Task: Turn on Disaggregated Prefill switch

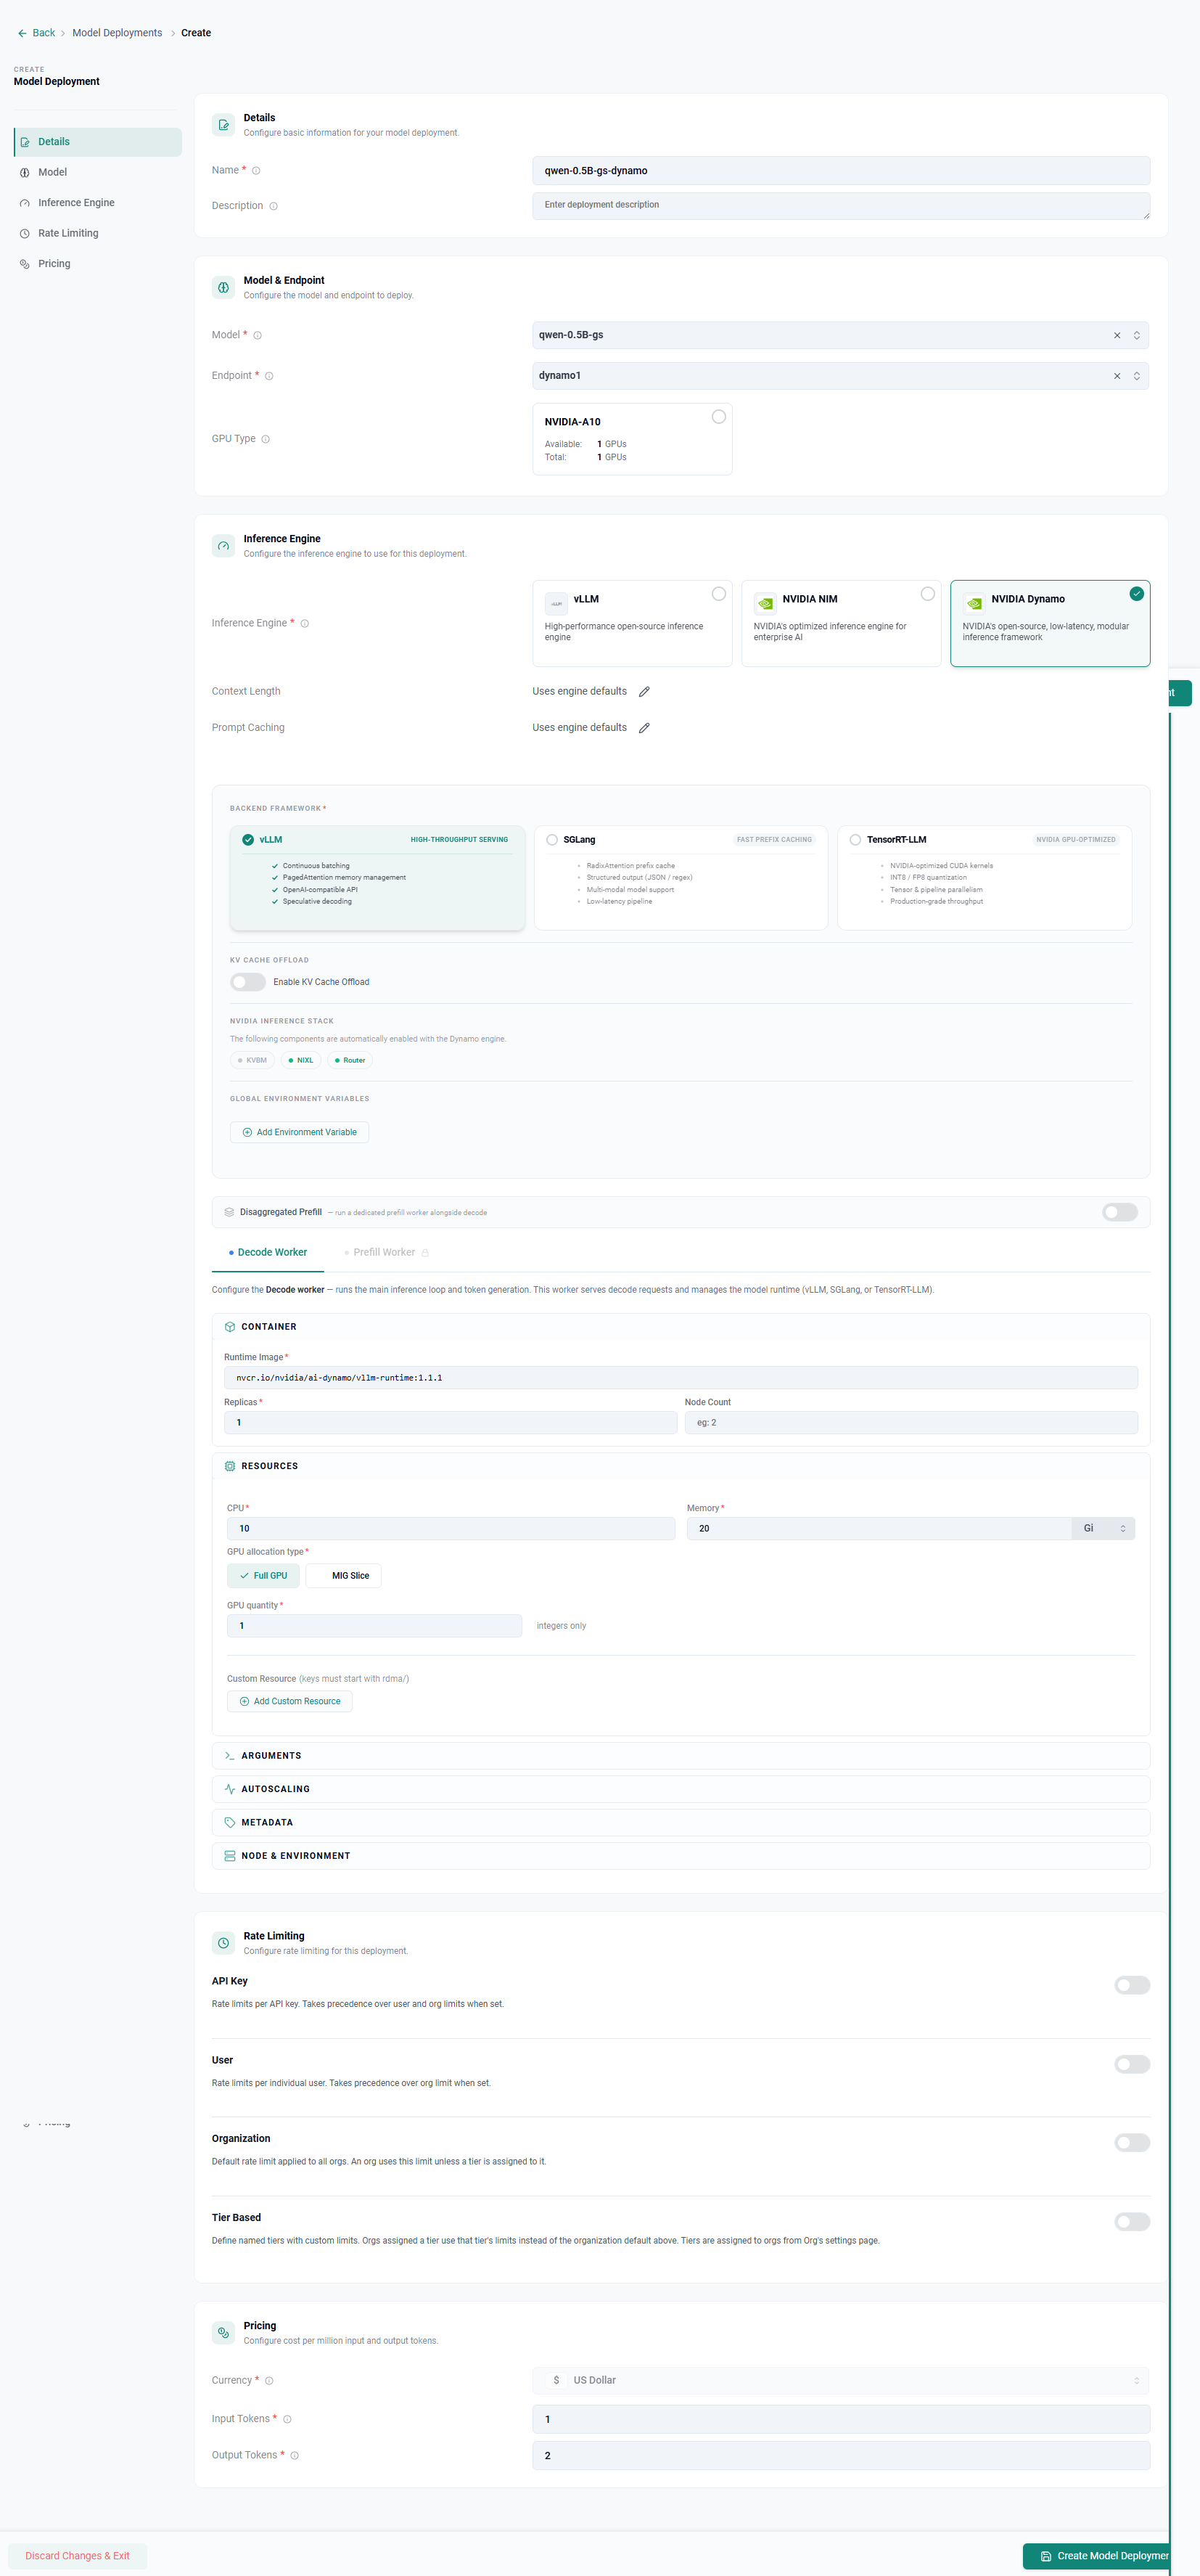Action: tap(1120, 1212)
